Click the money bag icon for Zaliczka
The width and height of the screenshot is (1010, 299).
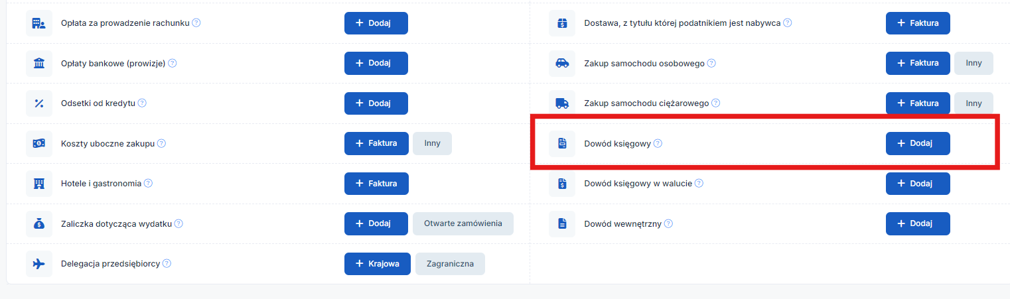click(38, 224)
